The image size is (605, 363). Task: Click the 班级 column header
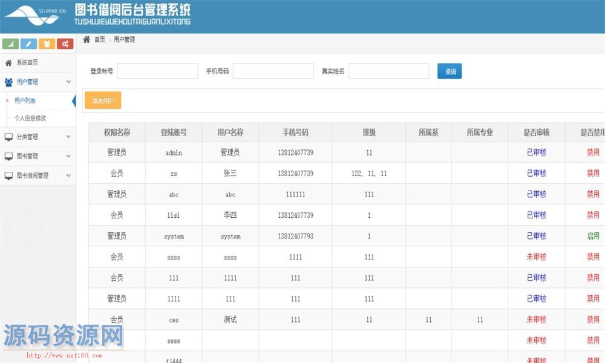(x=369, y=132)
